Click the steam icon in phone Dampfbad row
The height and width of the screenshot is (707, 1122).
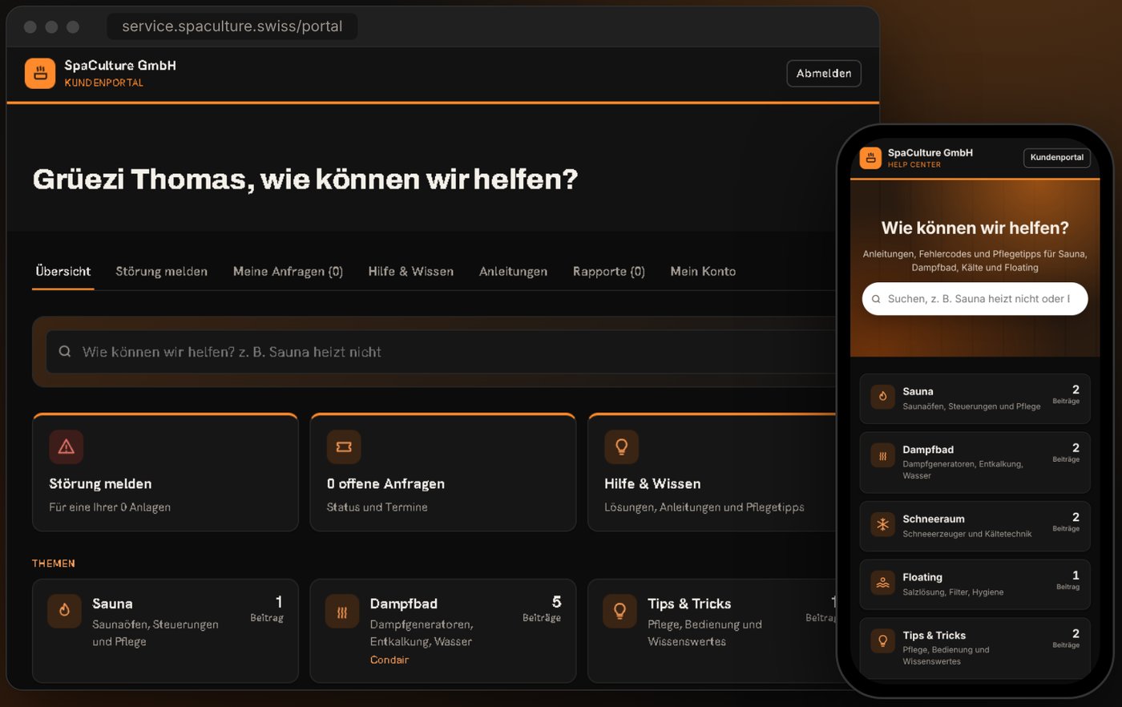882,455
